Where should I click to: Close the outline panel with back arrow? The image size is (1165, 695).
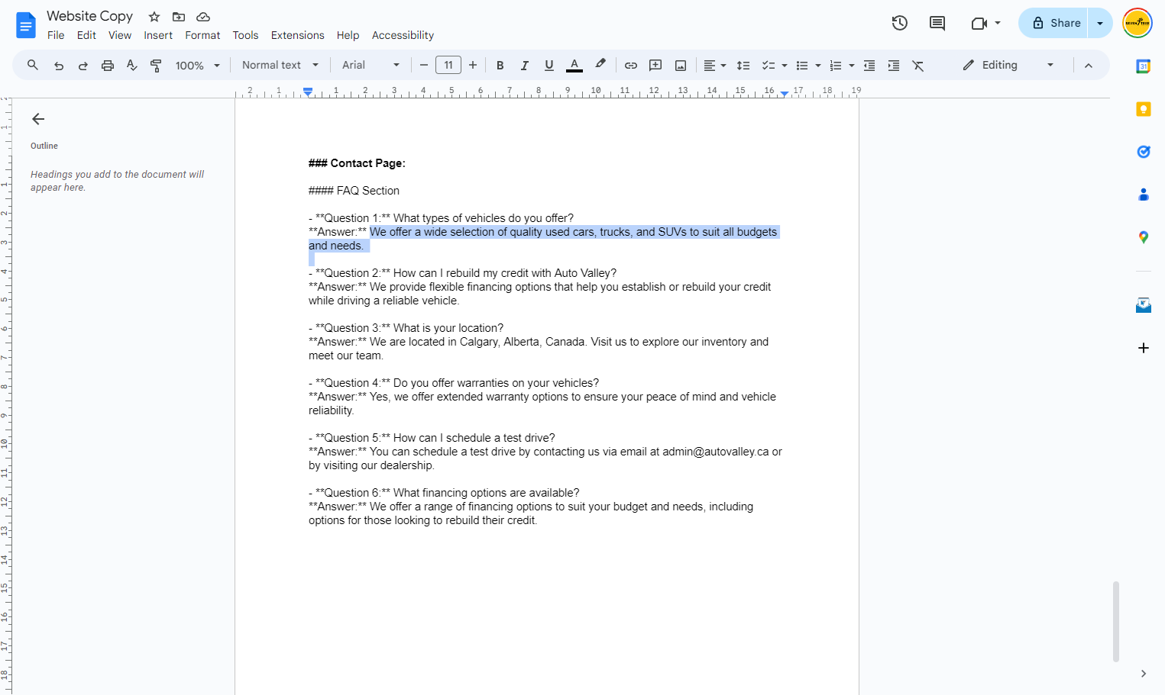pos(38,119)
